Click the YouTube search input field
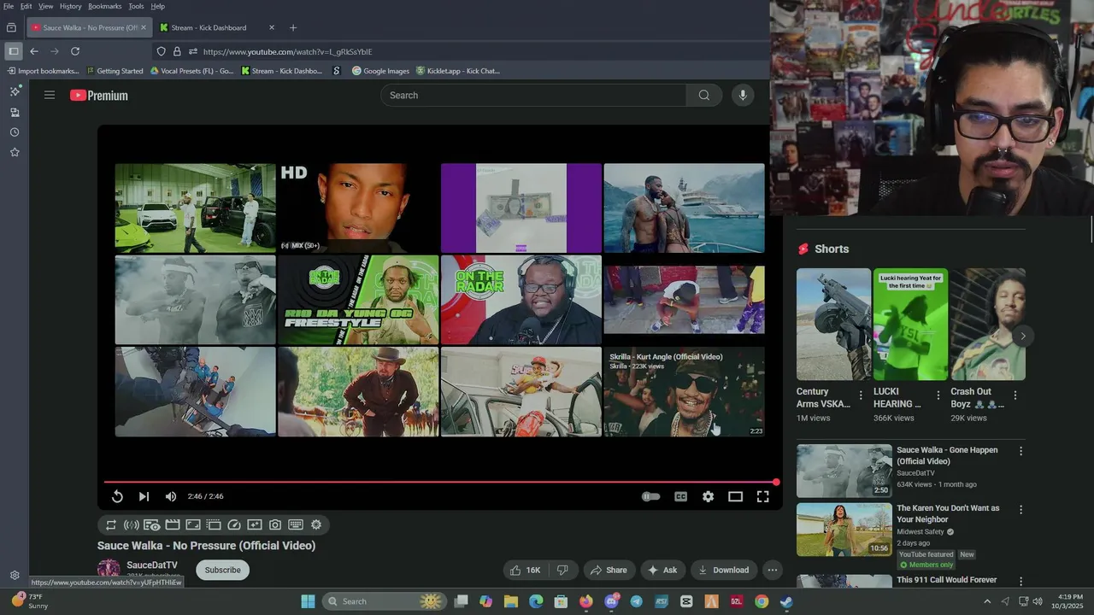The height and width of the screenshot is (615, 1094). pyautogui.click(x=533, y=96)
